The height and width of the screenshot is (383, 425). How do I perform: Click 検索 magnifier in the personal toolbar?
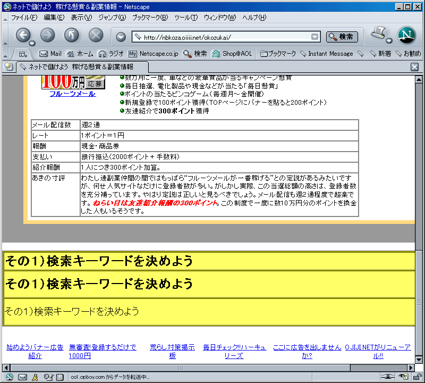coord(195,54)
